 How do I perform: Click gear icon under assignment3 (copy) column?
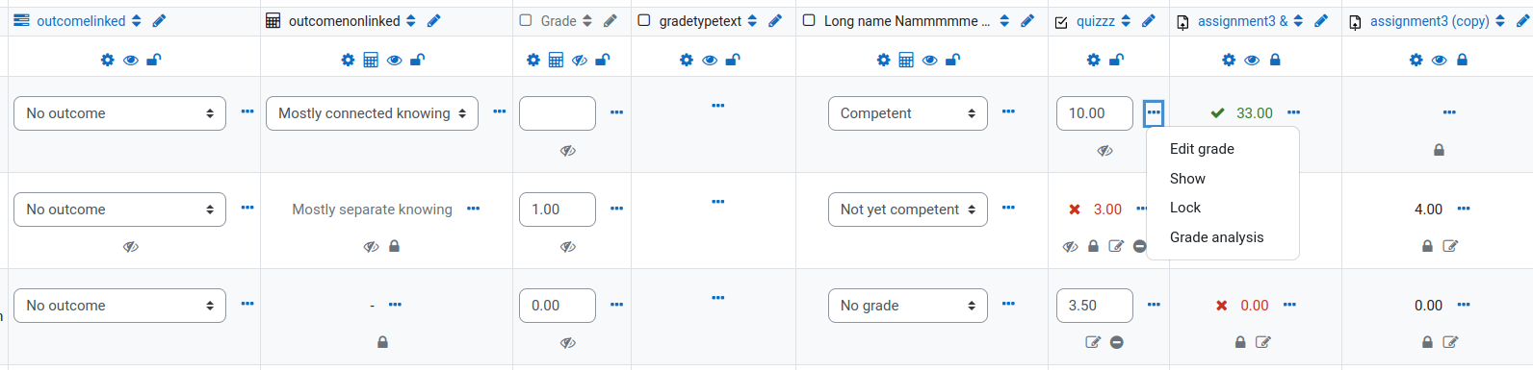[x=1416, y=60]
